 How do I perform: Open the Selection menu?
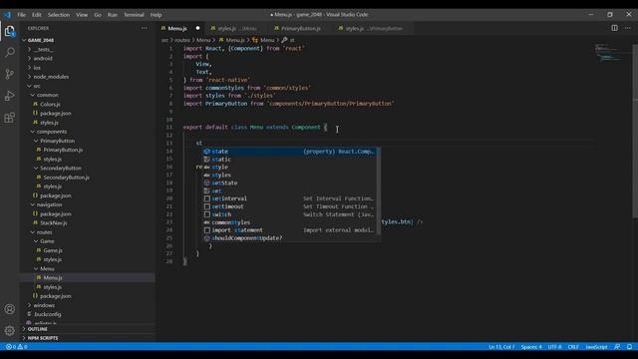59,15
